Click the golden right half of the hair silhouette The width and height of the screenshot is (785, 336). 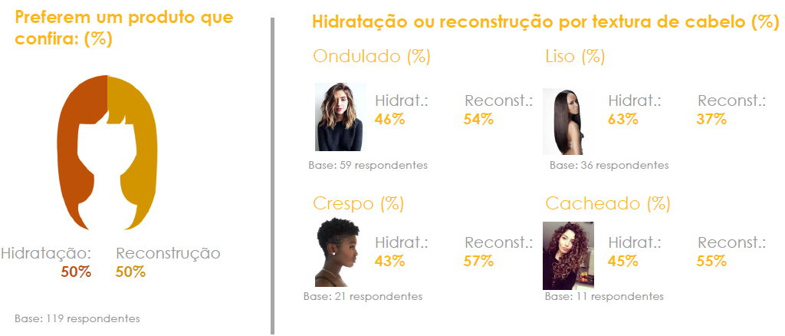click(x=138, y=153)
